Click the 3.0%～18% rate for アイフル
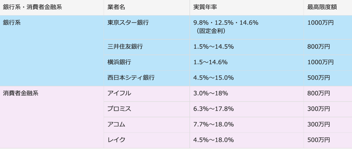 210,93
